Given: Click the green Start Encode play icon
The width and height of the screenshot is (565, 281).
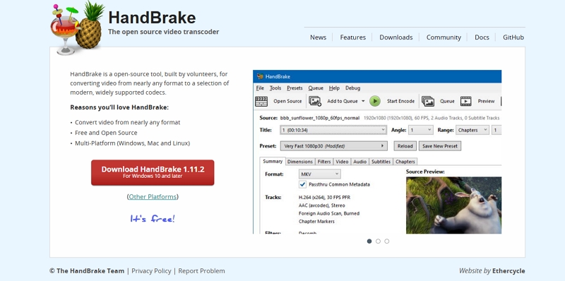Looking at the screenshot, I should coord(375,101).
